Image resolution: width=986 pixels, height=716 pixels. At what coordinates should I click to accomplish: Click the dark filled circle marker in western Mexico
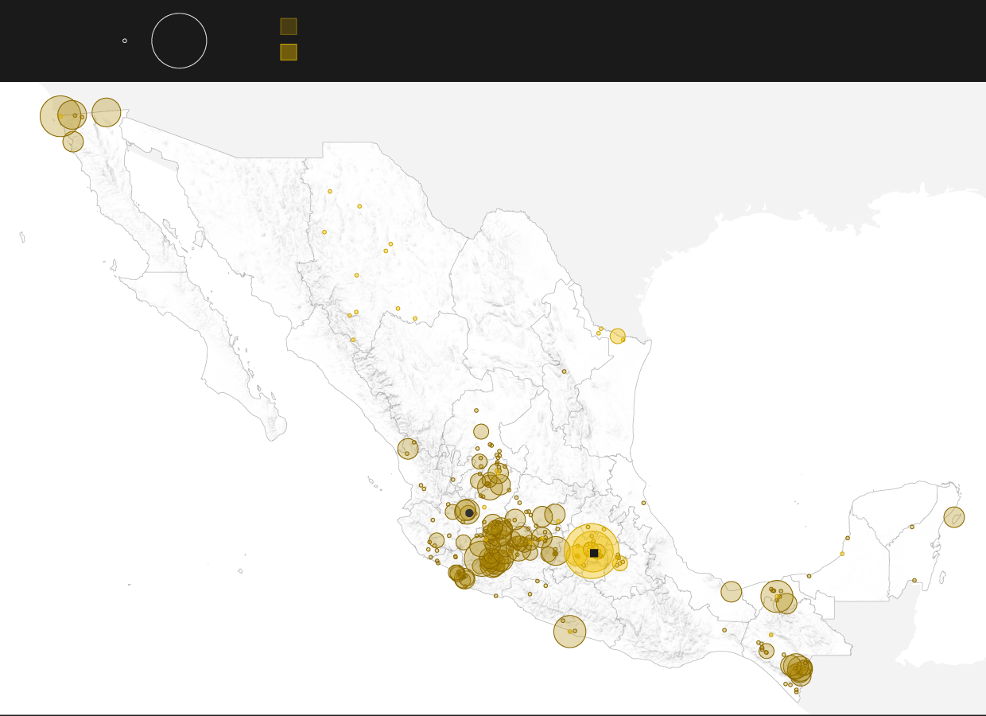(x=469, y=512)
